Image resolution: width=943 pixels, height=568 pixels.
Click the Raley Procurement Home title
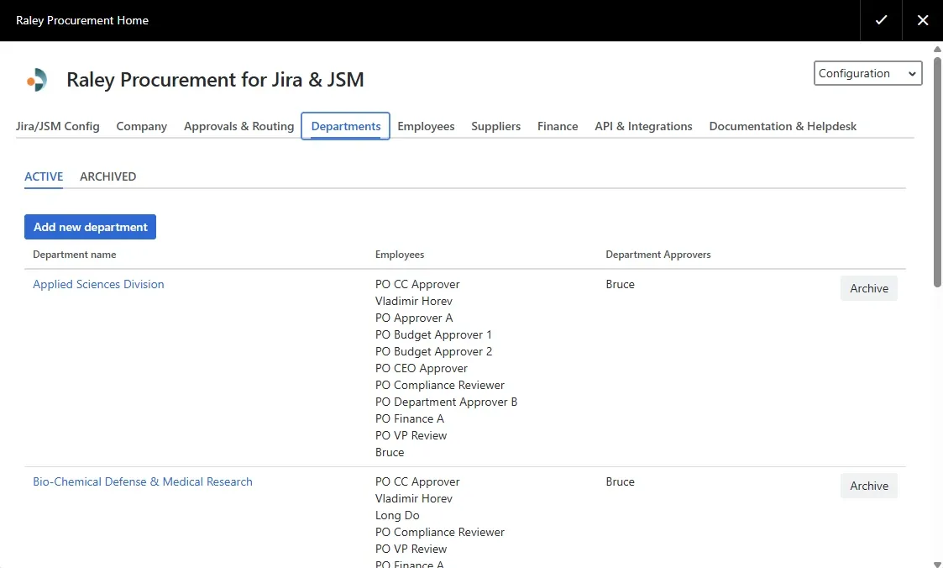pos(82,20)
